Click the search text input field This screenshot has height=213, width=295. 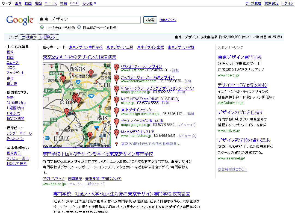click(90, 20)
